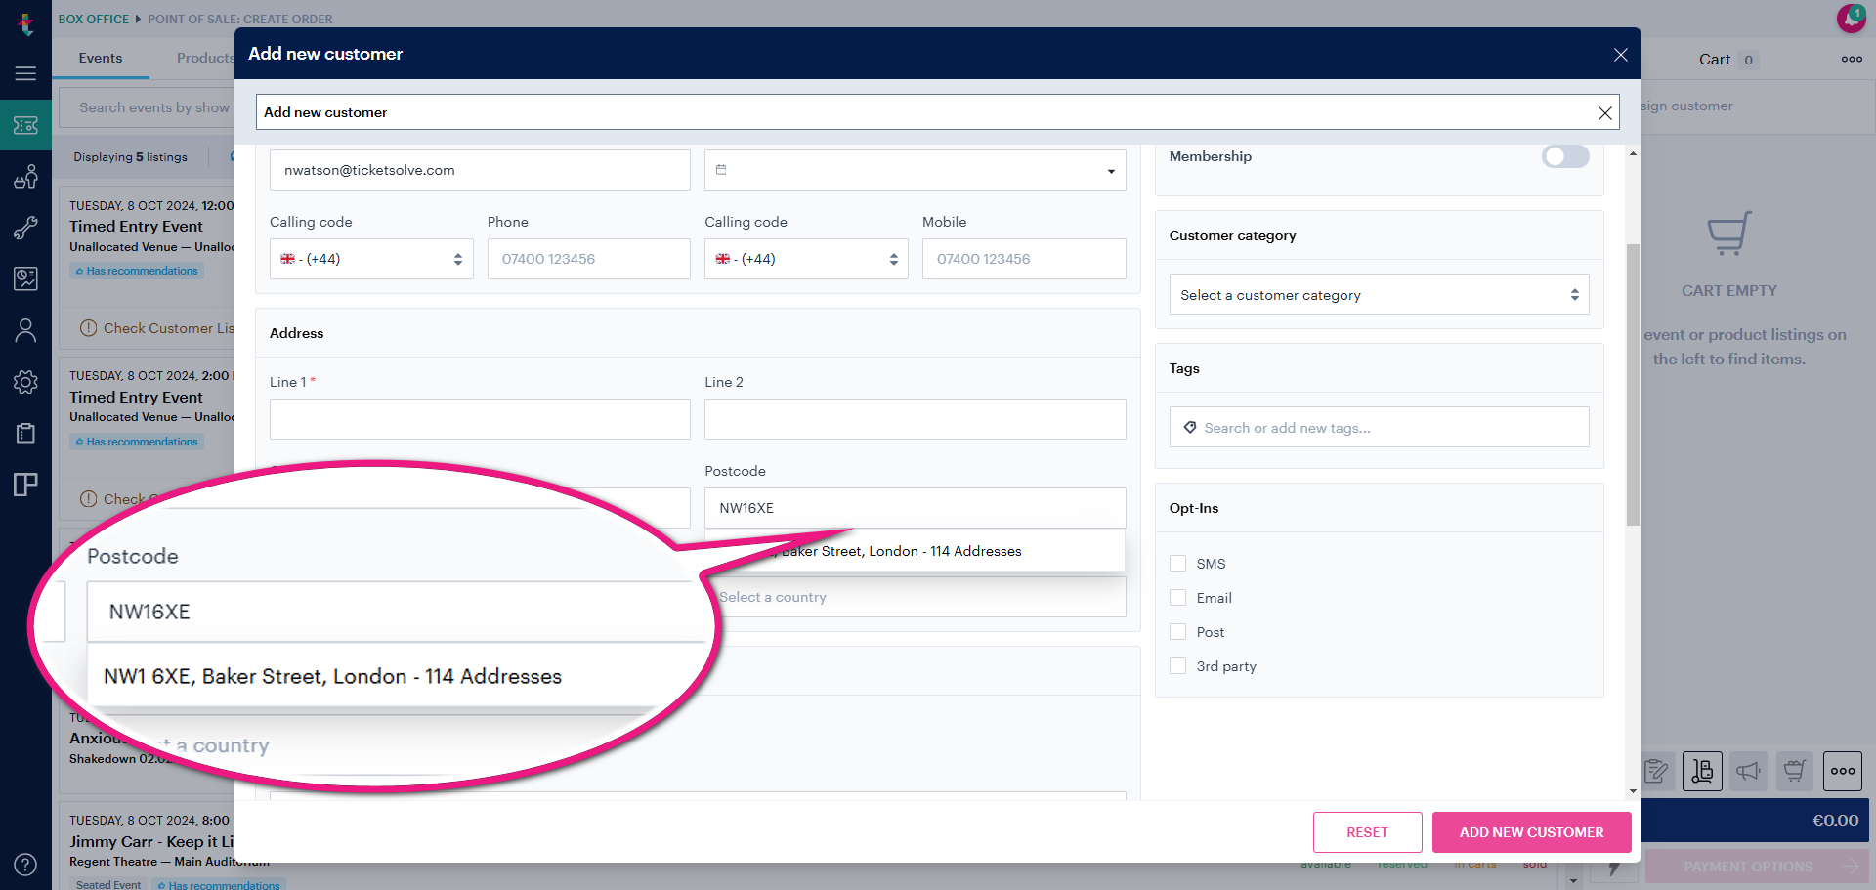
Task: Clear the Add new customer search box
Action: [1604, 113]
